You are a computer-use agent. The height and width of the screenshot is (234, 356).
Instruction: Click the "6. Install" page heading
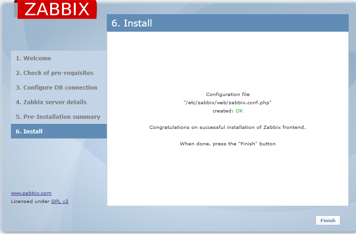click(x=132, y=23)
